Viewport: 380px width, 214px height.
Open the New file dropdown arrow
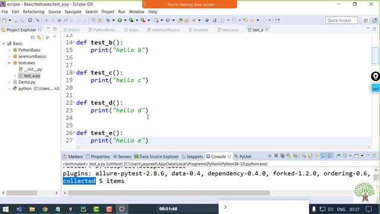[x=10, y=20]
